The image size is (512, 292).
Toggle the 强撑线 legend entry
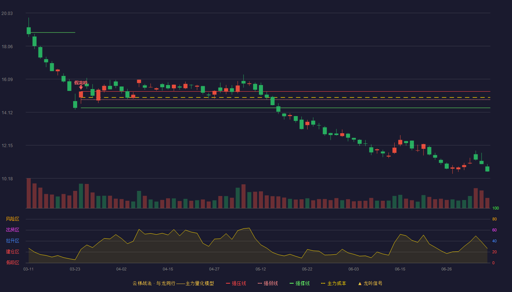coord(300,283)
